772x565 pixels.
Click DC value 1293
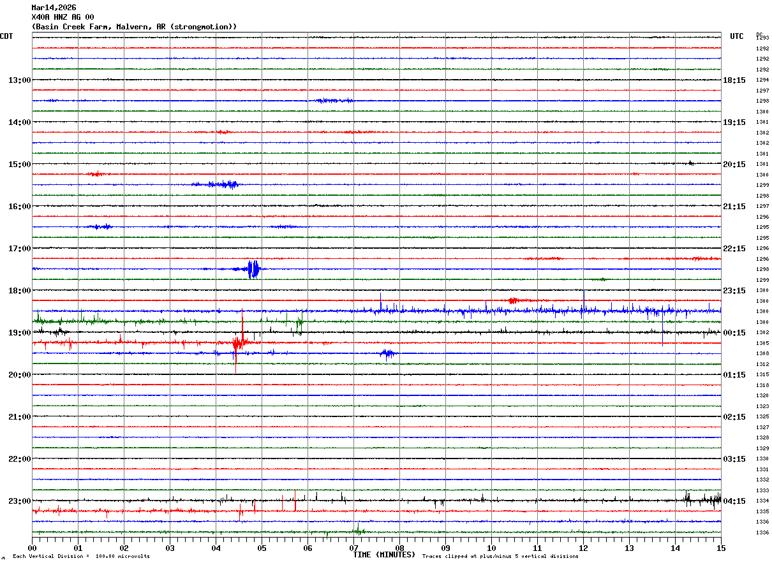tap(762, 38)
